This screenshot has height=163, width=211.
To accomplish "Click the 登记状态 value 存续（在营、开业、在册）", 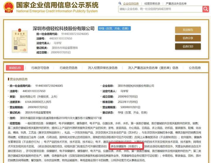I will coord(132,112).
